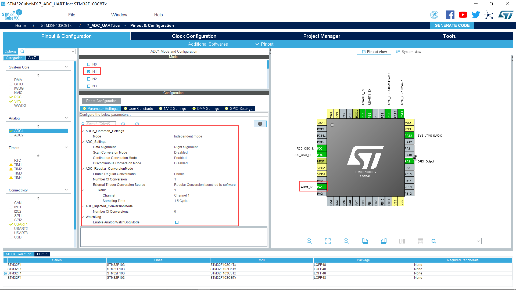Open the ST Twitter page icon
The height and width of the screenshot is (290, 516).
click(x=476, y=15)
